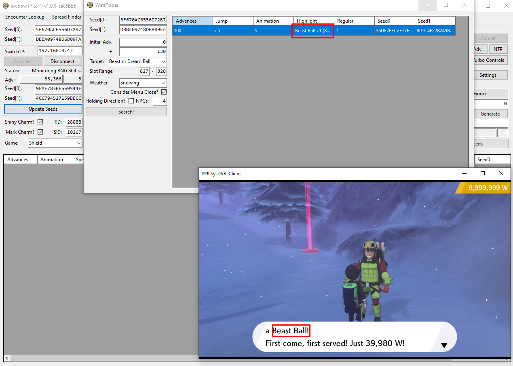Viewport: 513px width, 366px height.
Task: Click WattTrader Seed[0] input field
Action: 143,20
